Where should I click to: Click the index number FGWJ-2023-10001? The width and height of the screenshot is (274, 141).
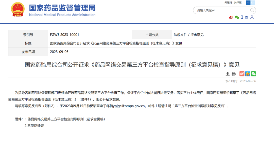pyautogui.click(x=64, y=35)
